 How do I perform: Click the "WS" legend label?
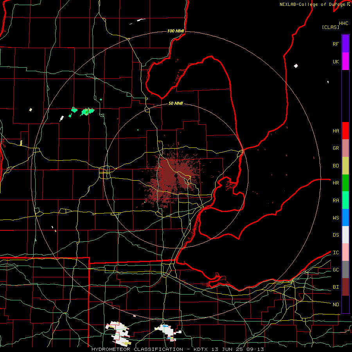point(336,218)
